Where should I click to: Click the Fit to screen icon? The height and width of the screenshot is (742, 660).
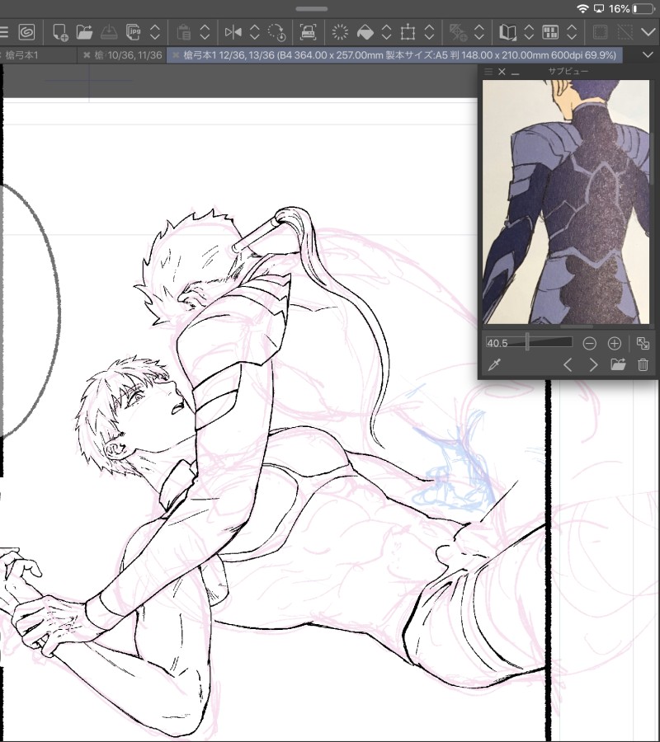coord(309,32)
